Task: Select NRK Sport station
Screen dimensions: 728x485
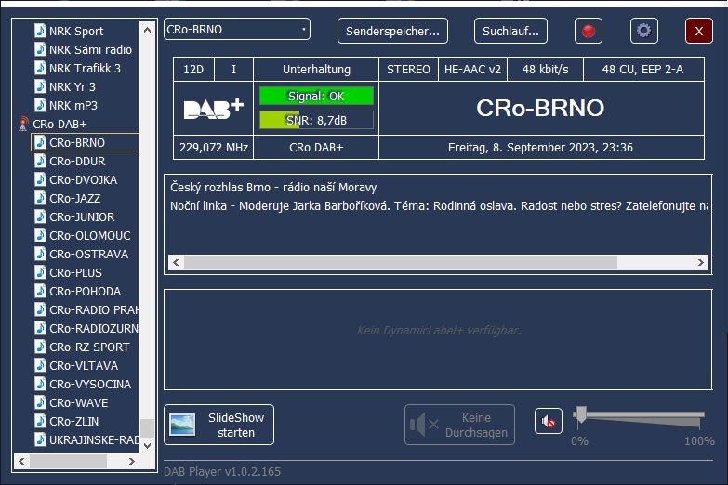Action: click(x=76, y=31)
